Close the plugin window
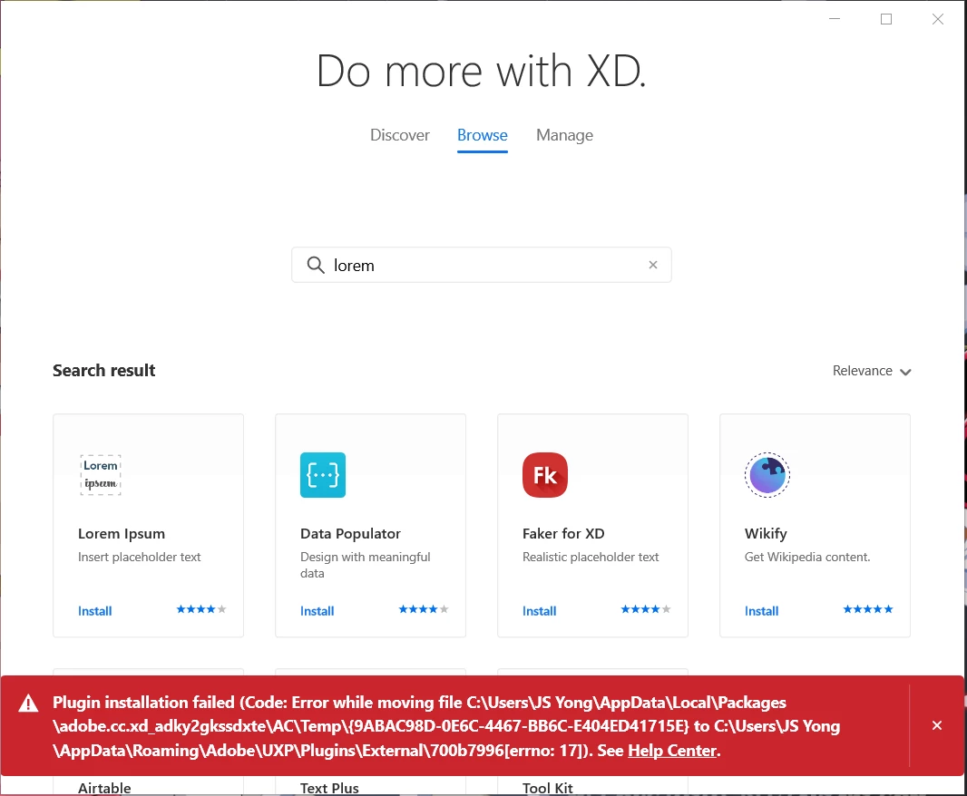The image size is (967, 796). (938, 19)
